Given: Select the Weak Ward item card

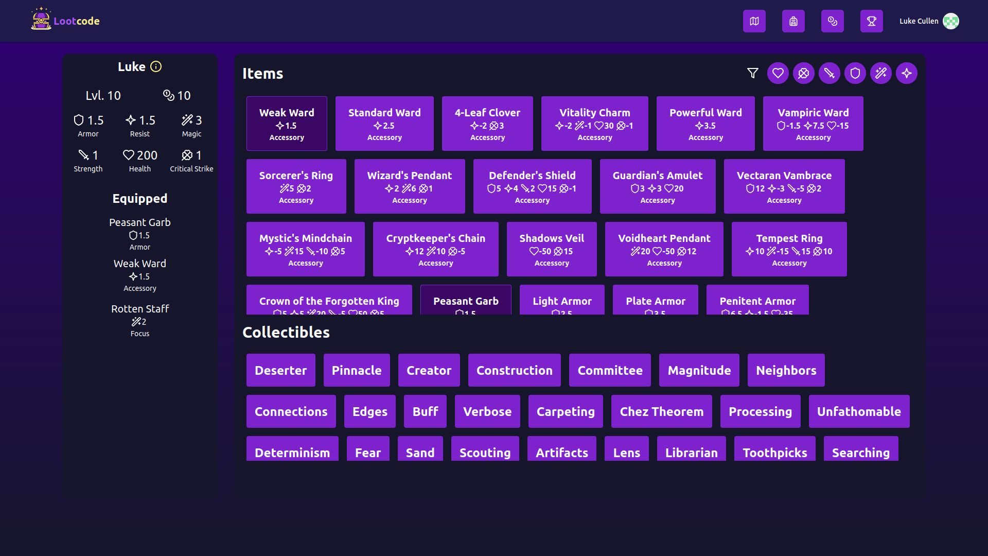Looking at the screenshot, I should pyautogui.click(x=287, y=124).
